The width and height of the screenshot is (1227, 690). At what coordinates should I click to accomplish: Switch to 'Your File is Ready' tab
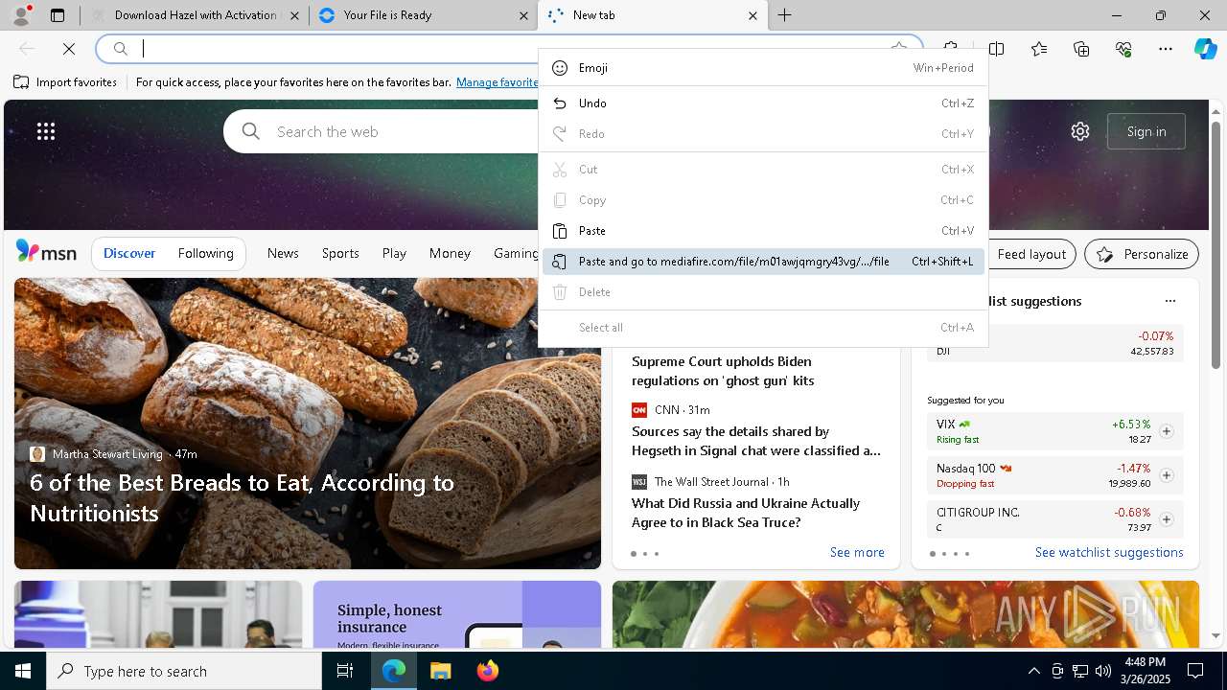422,15
